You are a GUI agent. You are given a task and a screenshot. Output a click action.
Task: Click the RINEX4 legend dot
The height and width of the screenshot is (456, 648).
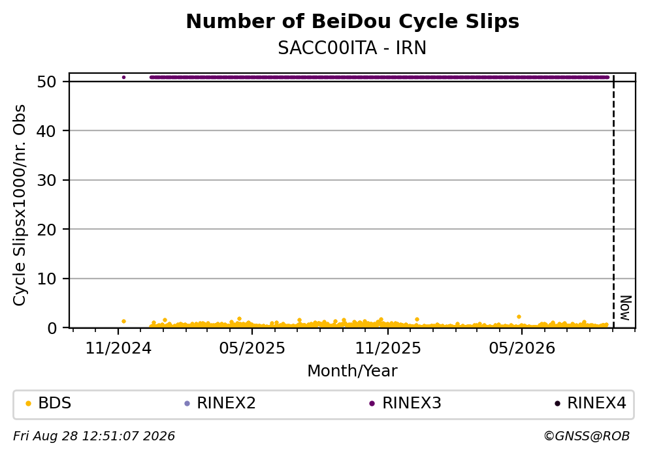click(557, 404)
